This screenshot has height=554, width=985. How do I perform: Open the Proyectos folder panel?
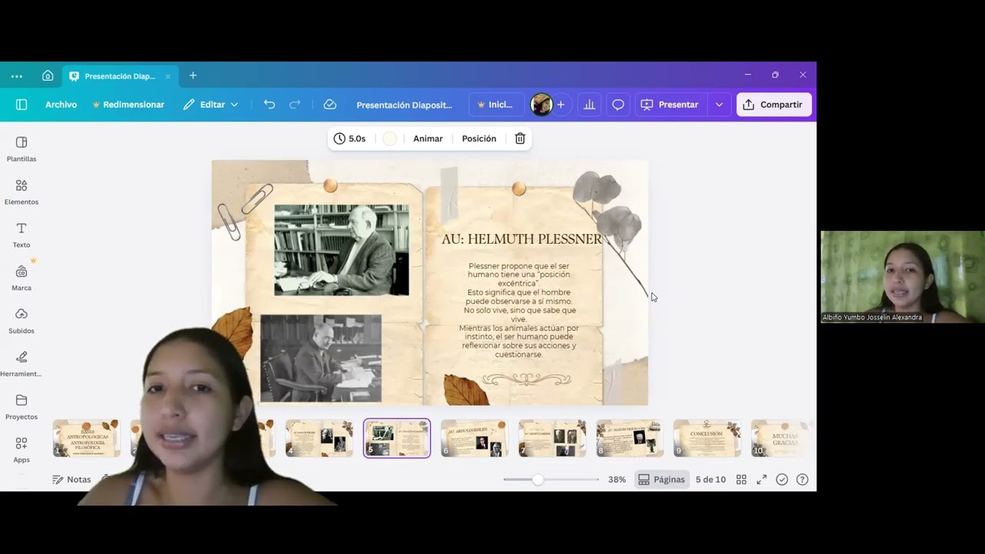(22, 408)
